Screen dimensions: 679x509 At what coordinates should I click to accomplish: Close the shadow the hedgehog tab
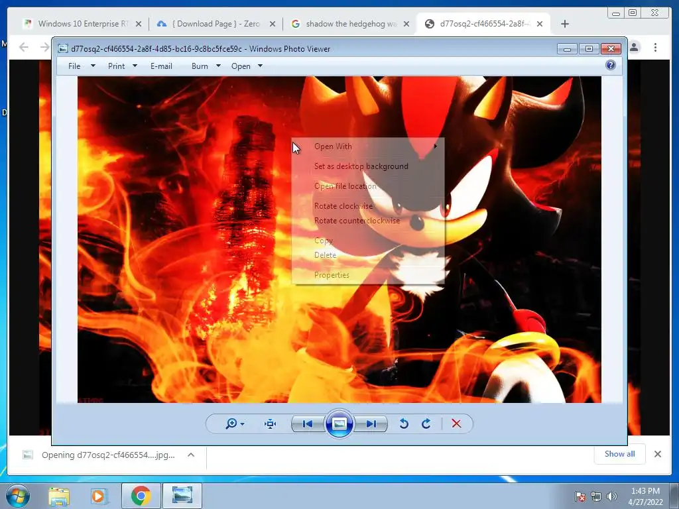pos(406,25)
